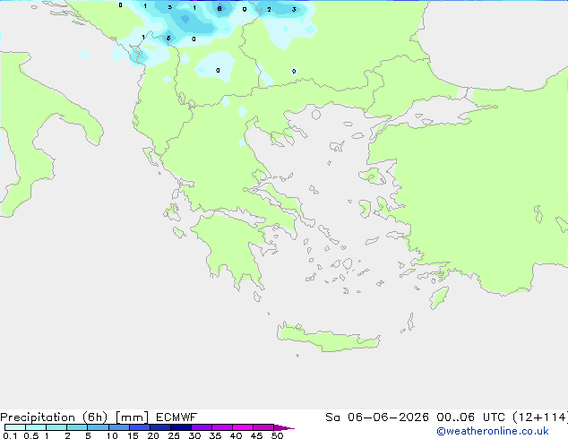Click the "10" legend scale value
This screenshot has width=568, height=439.
click(x=112, y=435)
